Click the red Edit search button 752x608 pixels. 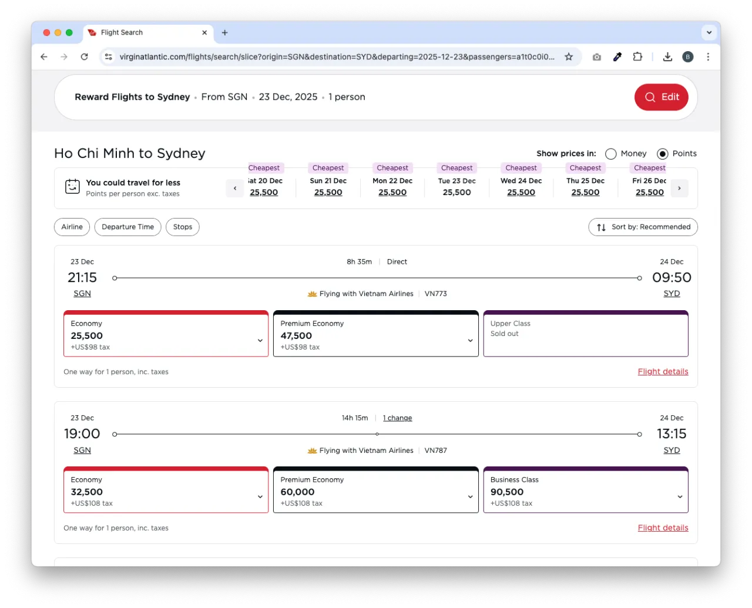coord(662,98)
